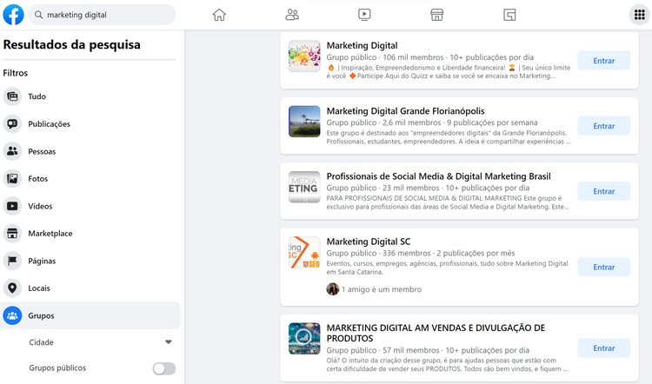Open the Marketing Digital SC title link
This screenshot has width=652, height=384.
pyautogui.click(x=369, y=242)
